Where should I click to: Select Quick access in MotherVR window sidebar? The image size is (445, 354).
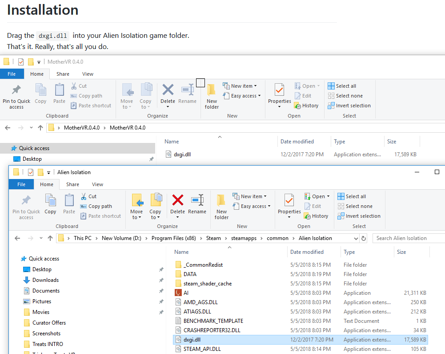[77, 148]
